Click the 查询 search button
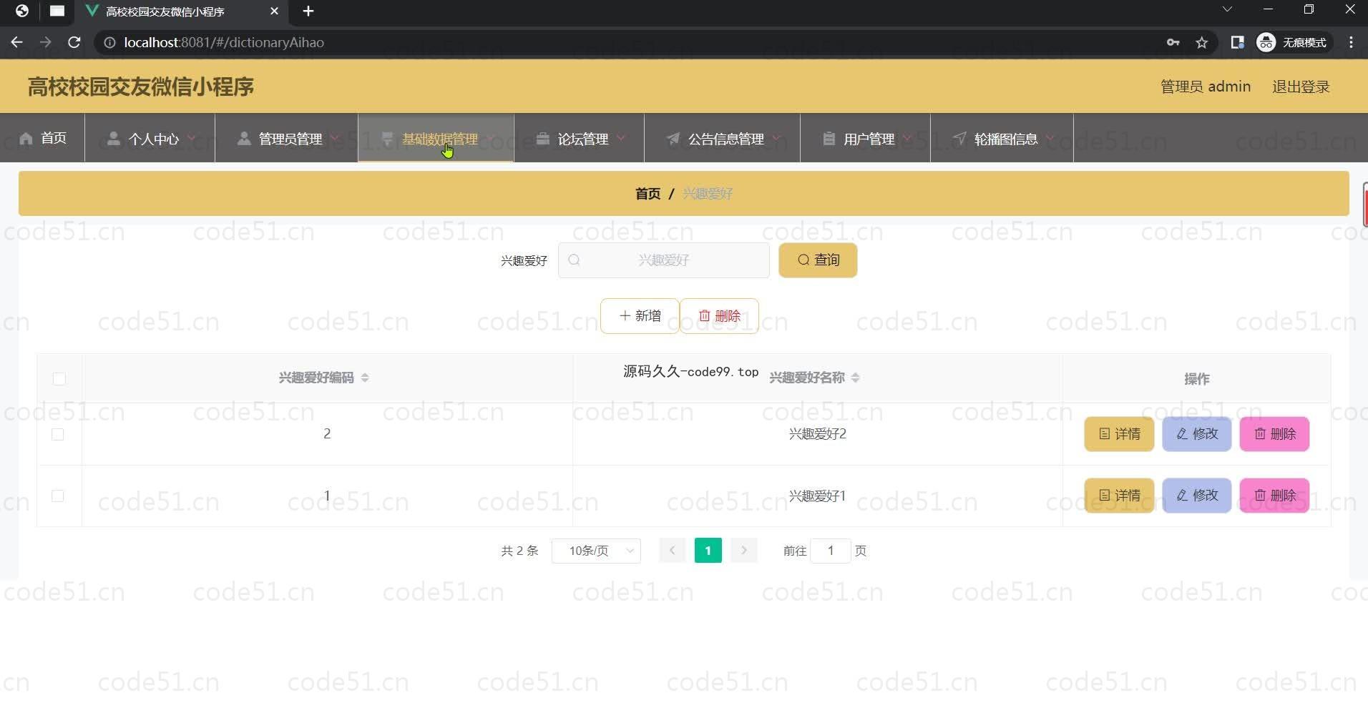Image resolution: width=1368 pixels, height=728 pixels. (818, 260)
